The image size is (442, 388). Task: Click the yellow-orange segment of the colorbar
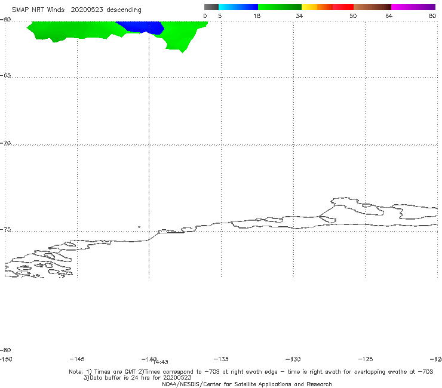pyautogui.click(x=317, y=7)
